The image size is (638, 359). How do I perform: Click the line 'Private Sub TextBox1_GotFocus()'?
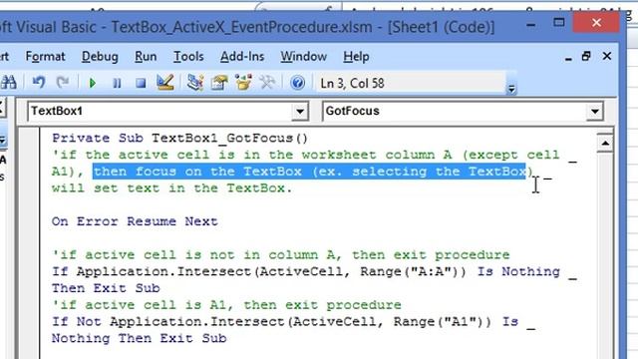[x=179, y=138]
